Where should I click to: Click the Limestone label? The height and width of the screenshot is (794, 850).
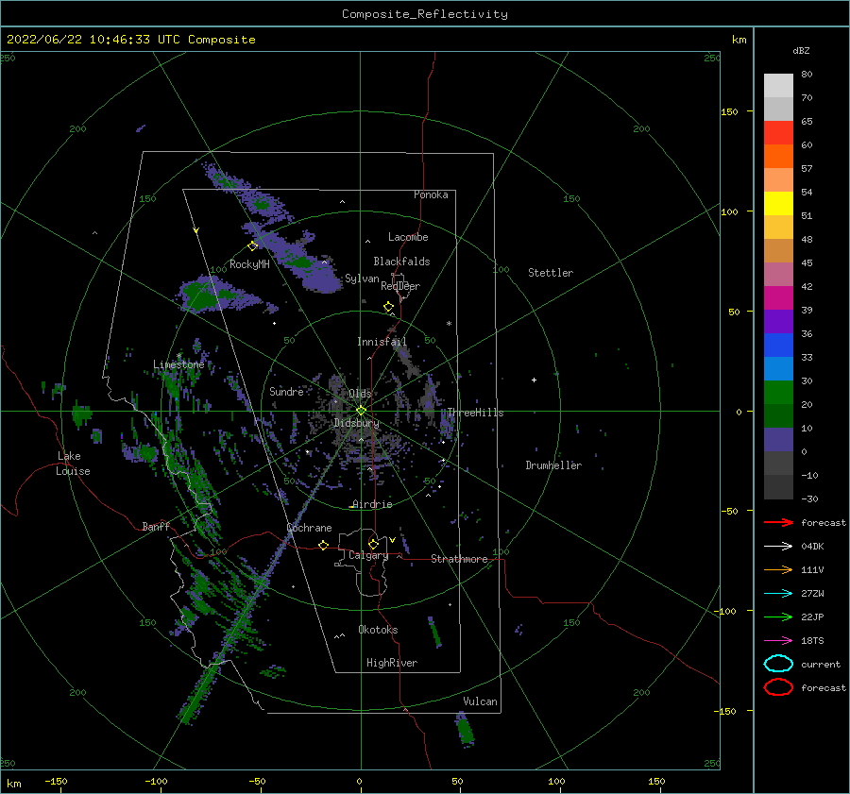tap(178, 364)
